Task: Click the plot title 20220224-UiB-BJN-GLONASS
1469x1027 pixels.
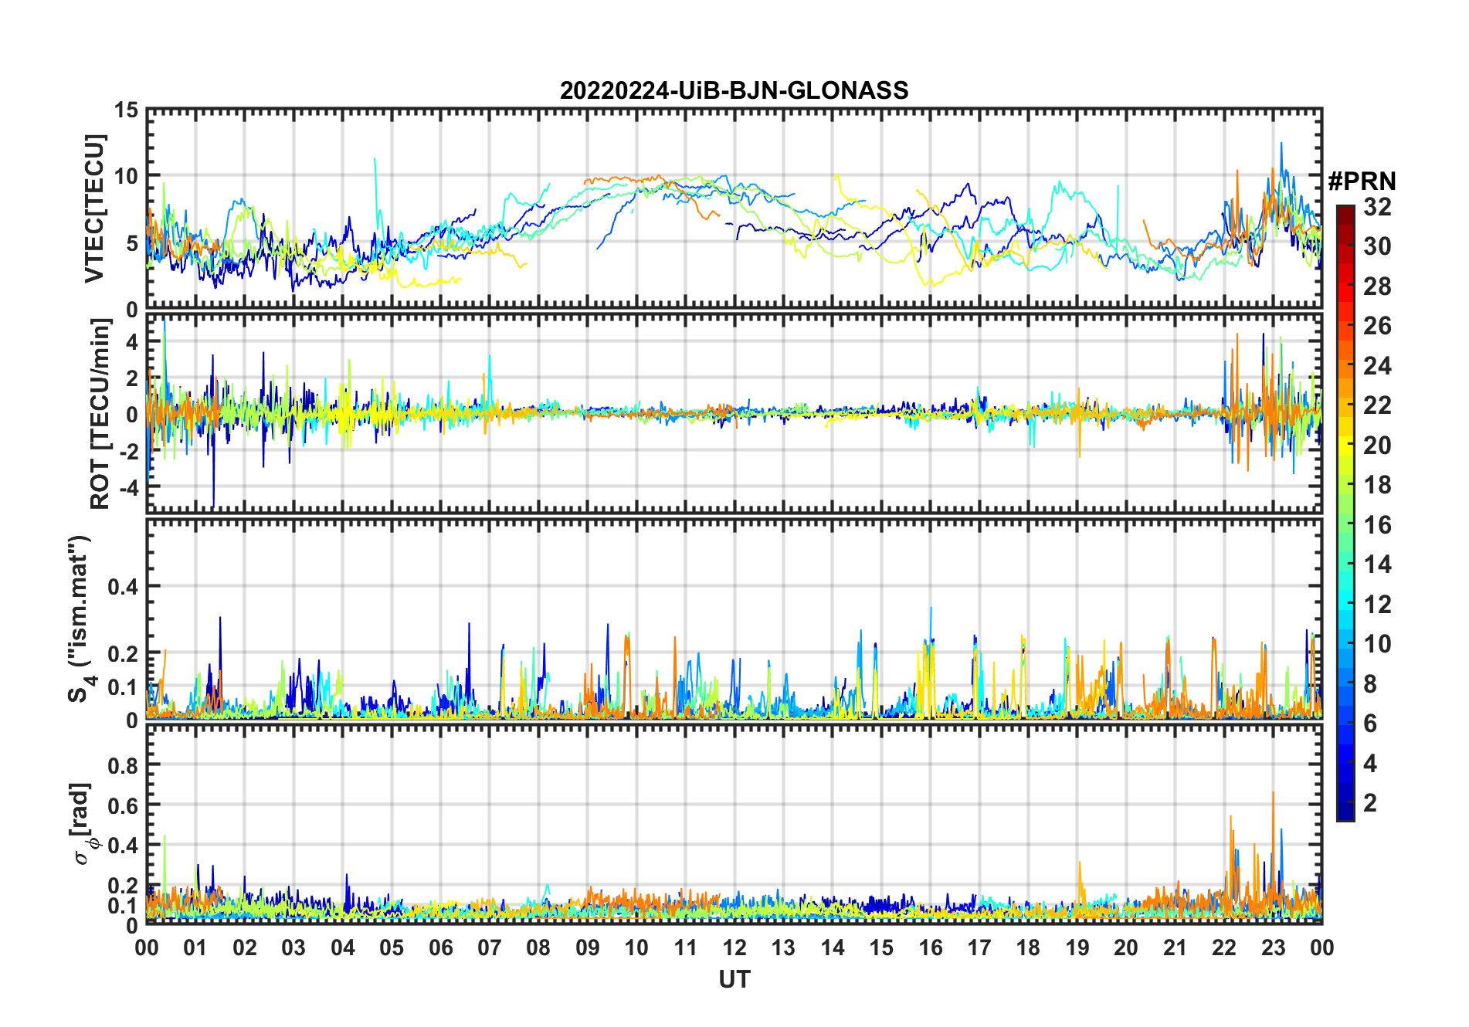Action: [x=734, y=90]
